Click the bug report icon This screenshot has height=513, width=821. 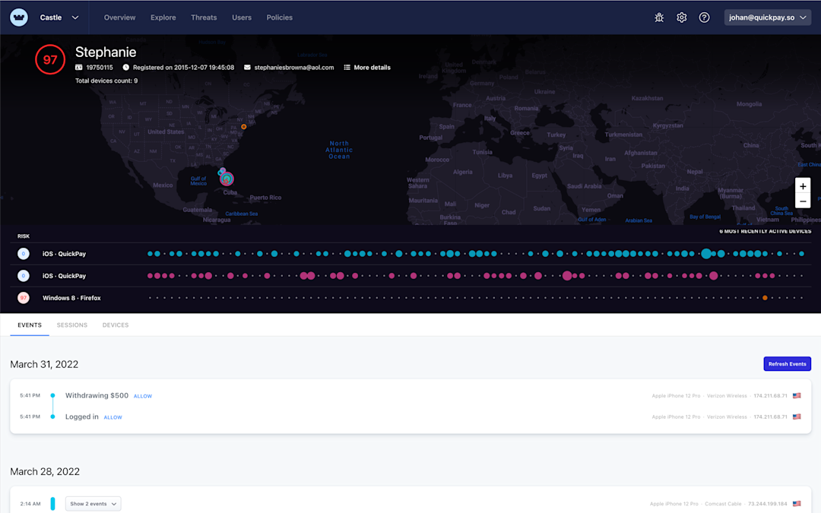pyautogui.click(x=658, y=17)
